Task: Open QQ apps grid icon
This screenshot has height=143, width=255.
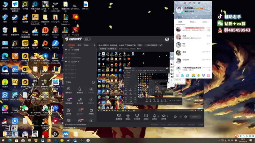Action: point(208,75)
